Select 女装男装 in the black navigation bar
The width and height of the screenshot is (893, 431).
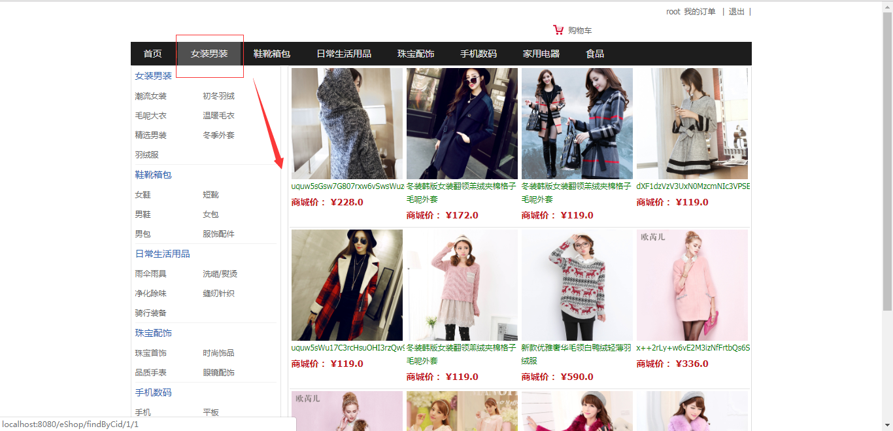[x=209, y=54]
